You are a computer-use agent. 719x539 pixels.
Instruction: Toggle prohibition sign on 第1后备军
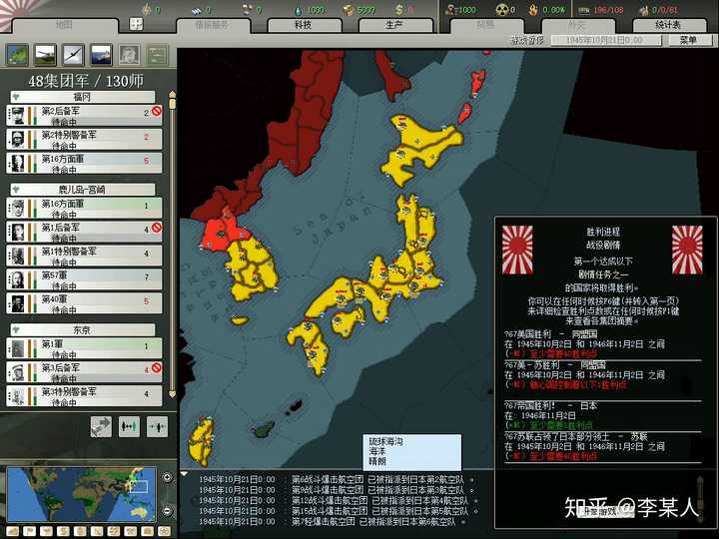157,228
